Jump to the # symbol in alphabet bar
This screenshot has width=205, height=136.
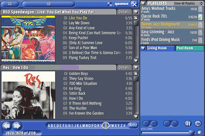[124, 126]
